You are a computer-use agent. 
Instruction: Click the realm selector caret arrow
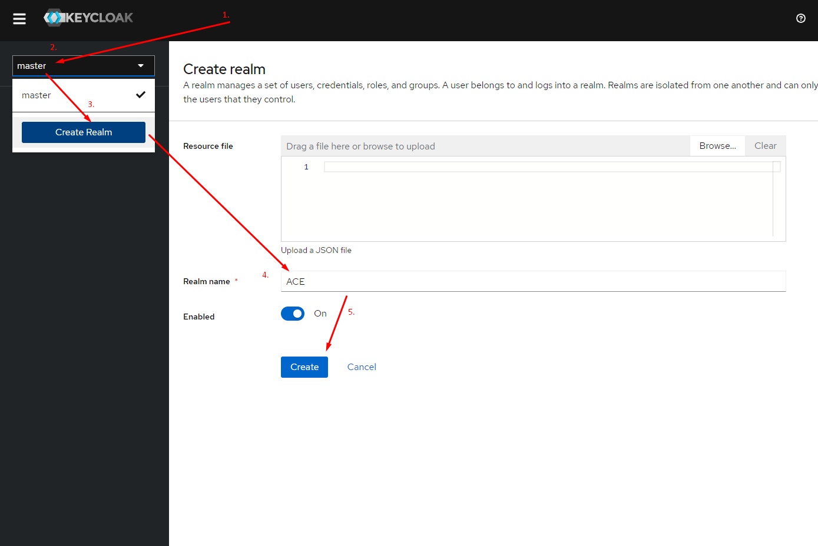point(141,66)
